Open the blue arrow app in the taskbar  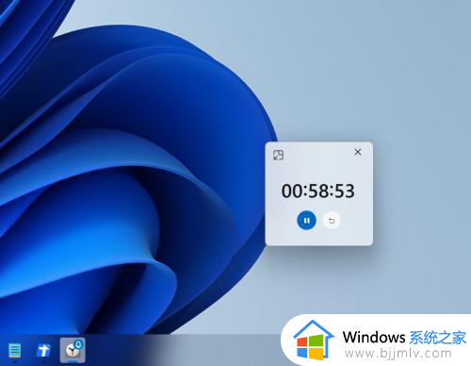[43, 350]
